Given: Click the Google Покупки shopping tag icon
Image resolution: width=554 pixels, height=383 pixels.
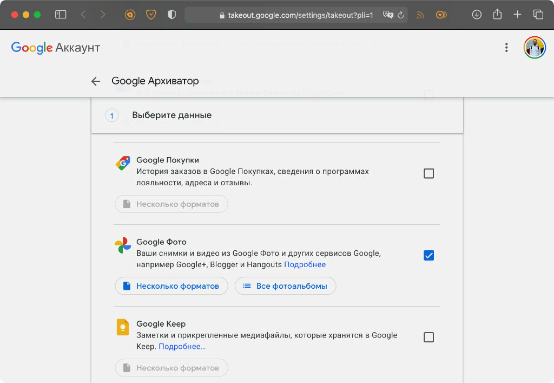Looking at the screenshot, I should coord(123,163).
